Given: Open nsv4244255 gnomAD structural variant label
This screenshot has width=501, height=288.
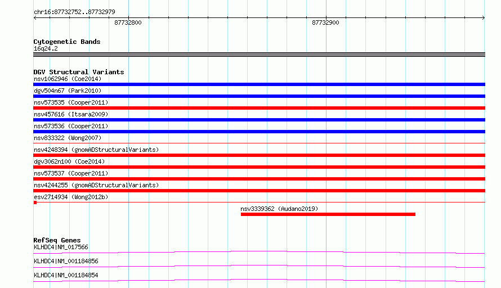Looking at the screenshot, I should point(96,185).
